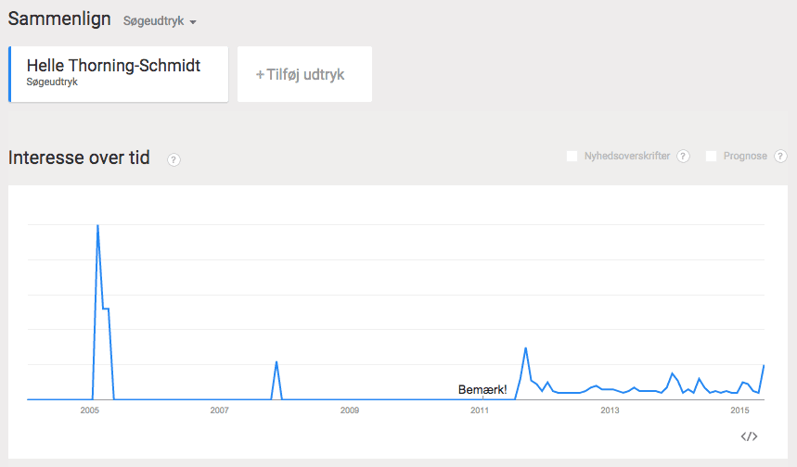Click the blue color bar on term card
The width and height of the screenshot is (797, 467).
pos(9,73)
